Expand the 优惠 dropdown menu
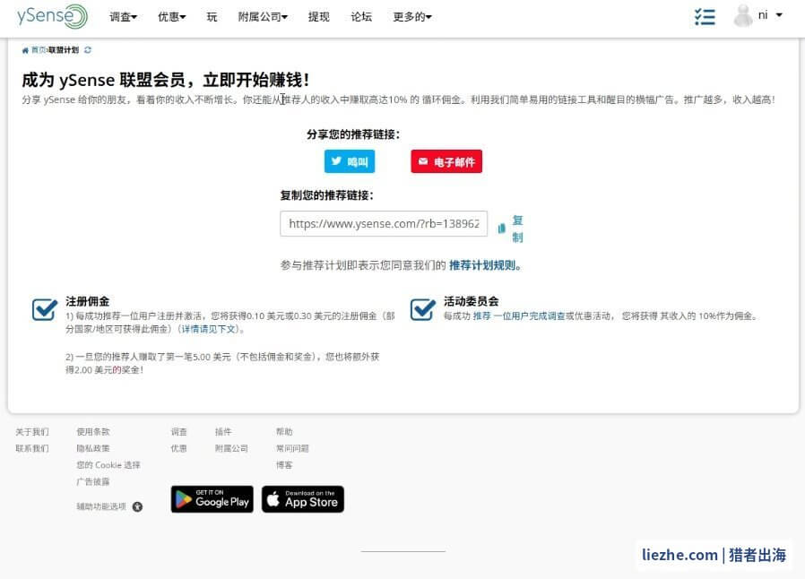 (172, 17)
